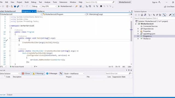The width and height of the screenshot is (175, 98).
Task: Click the Save icon in toolbar
Action: (x=15, y=7)
